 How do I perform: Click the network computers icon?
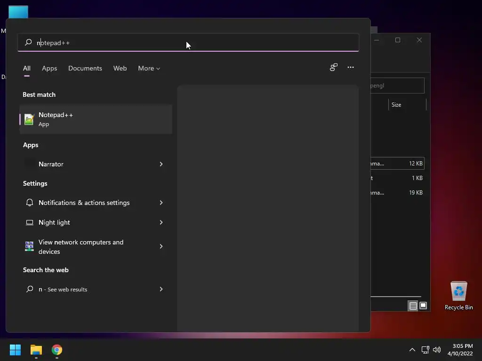[29, 246]
